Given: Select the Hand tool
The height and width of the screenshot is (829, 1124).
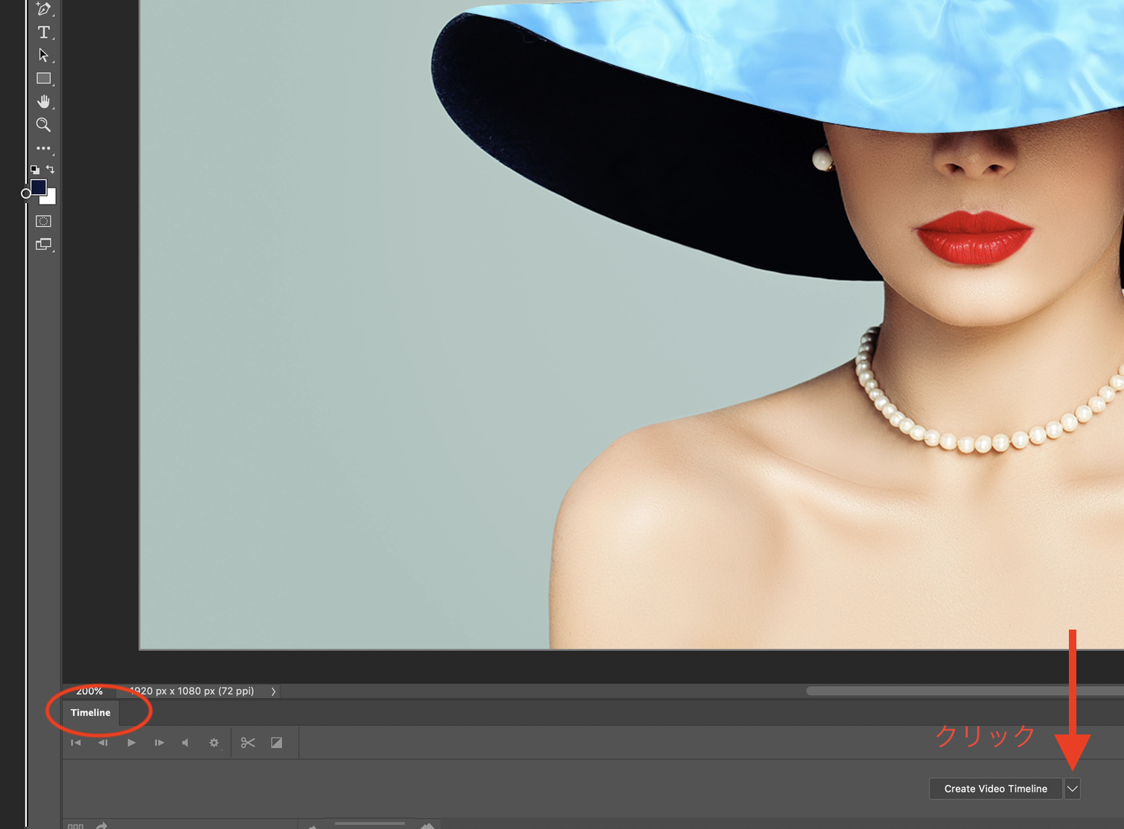Looking at the screenshot, I should [44, 101].
